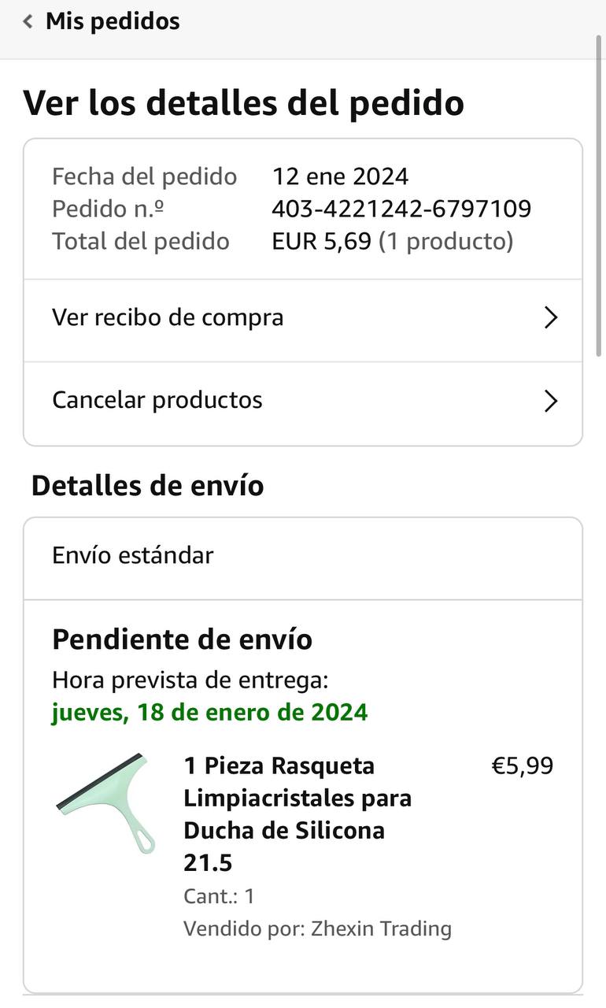Click the Detalles de envío section heading
The image size is (606, 1008).
(148, 486)
